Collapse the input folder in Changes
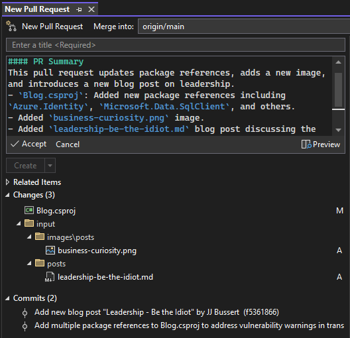Viewport: 350px width, 338px height. [x=19, y=223]
